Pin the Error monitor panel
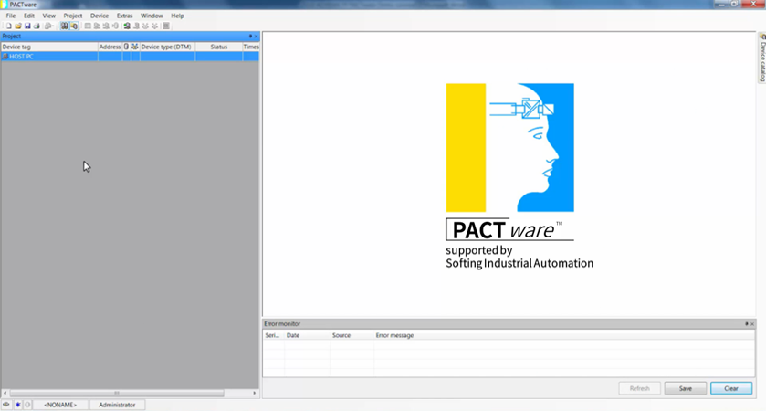 pyautogui.click(x=747, y=324)
